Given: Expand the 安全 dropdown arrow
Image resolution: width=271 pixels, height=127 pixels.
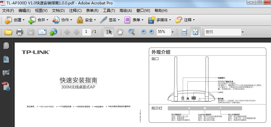Looking at the screenshot, I should point(95,20).
